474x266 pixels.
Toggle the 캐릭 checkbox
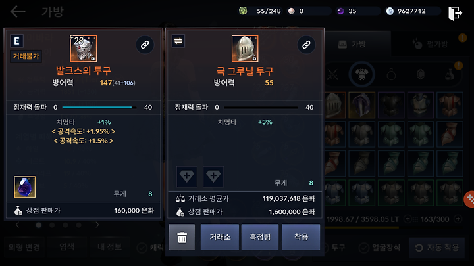(x=142, y=248)
